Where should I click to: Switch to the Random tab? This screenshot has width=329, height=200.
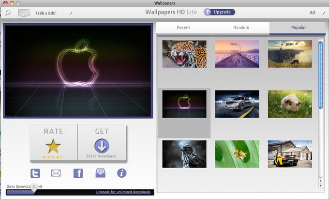241,28
